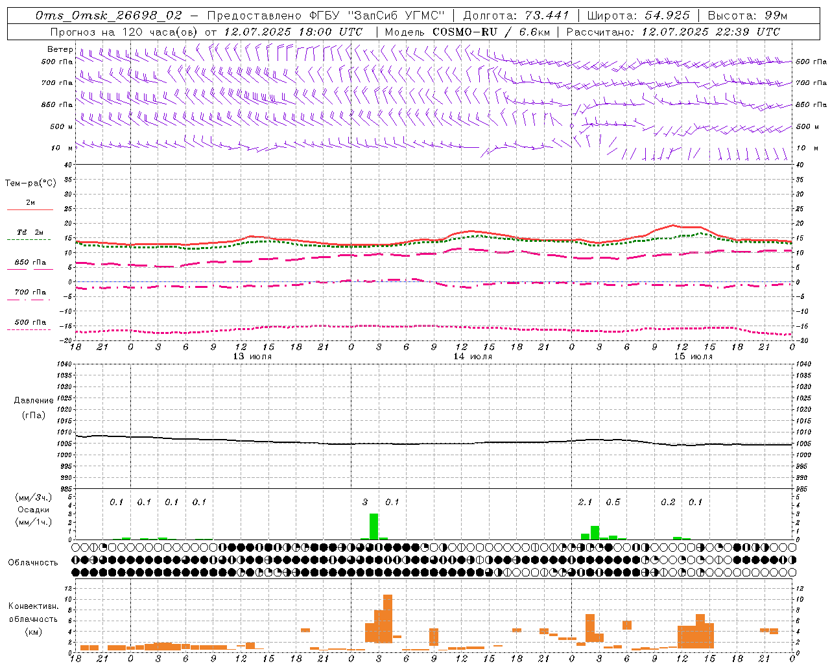Click the Конвективн. облачность (км) label

[x=33, y=619]
